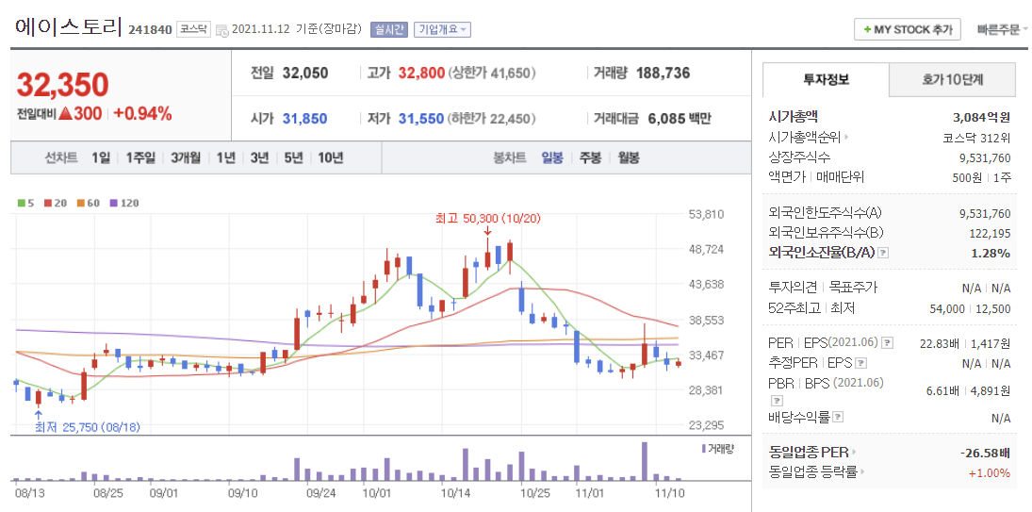1032x512 pixels.
Task: Click help icon next to PER EPS(2021.06)
Action: point(888,343)
